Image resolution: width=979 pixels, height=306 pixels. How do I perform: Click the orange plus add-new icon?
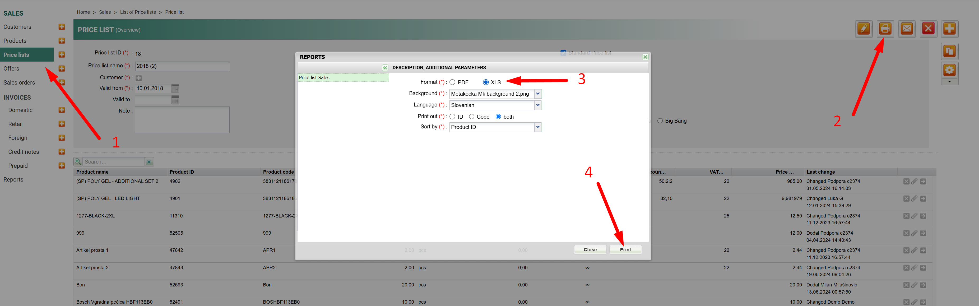coord(949,29)
